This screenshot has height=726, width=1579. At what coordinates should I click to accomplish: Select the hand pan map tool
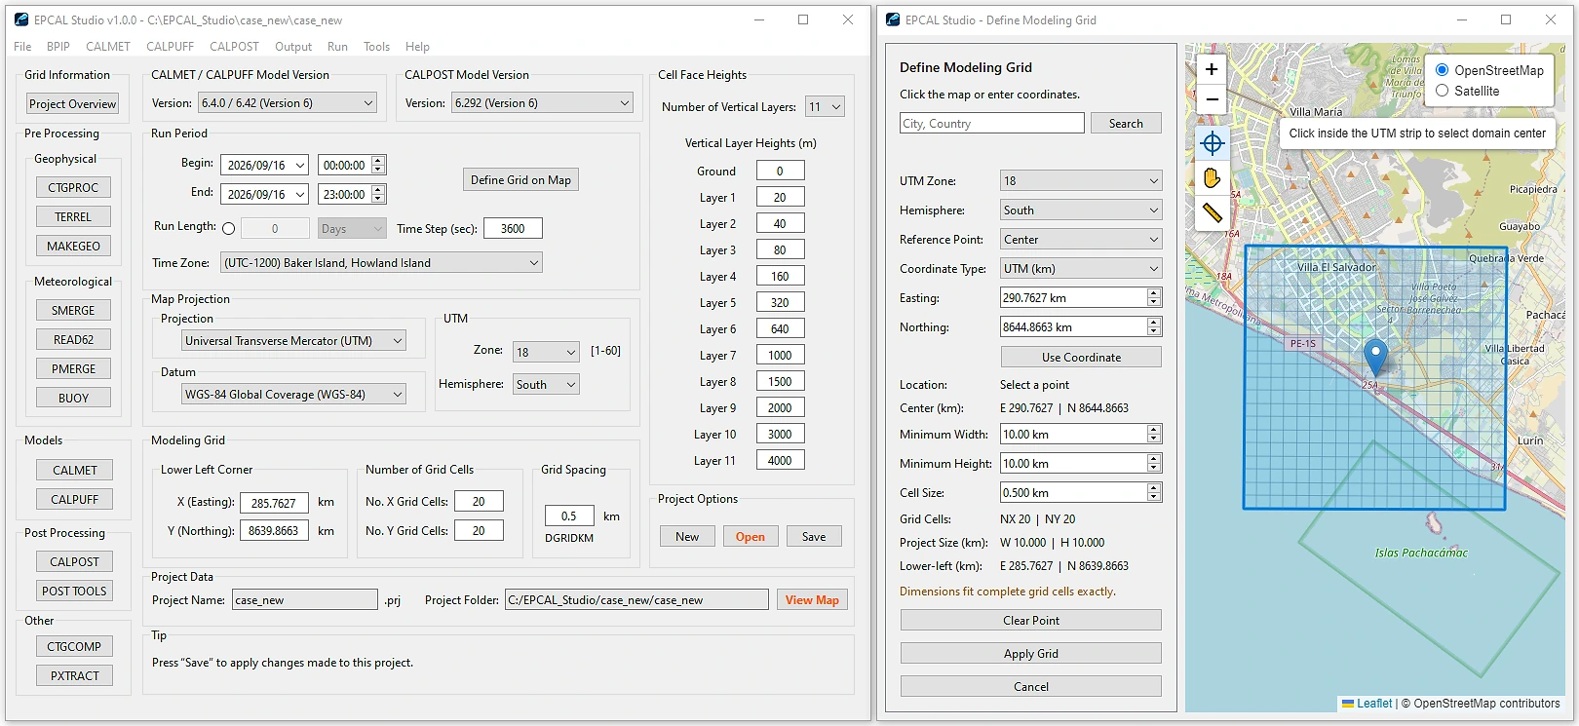[1212, 178]
